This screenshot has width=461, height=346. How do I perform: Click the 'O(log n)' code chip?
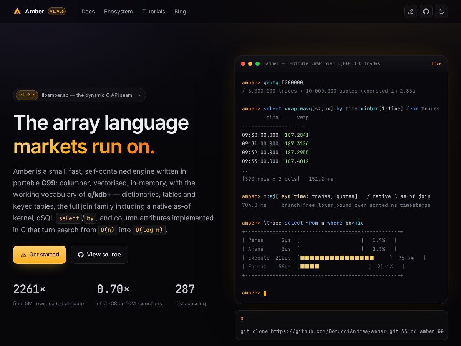tap(149, 230)
